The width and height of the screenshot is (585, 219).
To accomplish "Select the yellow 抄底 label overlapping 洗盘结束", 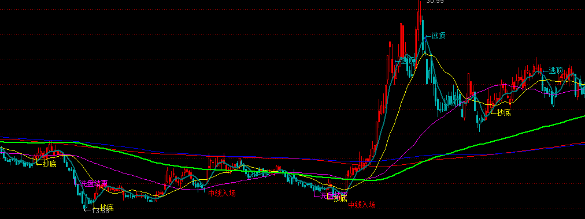I will (340, 198).
